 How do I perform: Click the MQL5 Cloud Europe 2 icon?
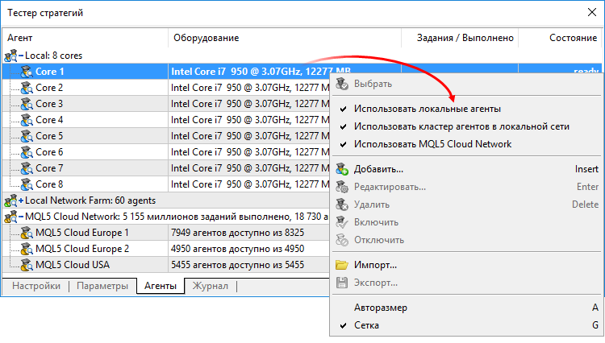point(27,249)
